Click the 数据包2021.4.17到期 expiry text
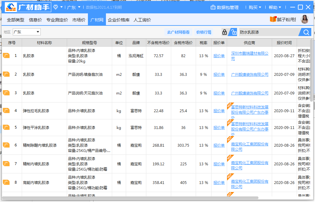This screenshot has height=202, width=315. coord(104,7)
